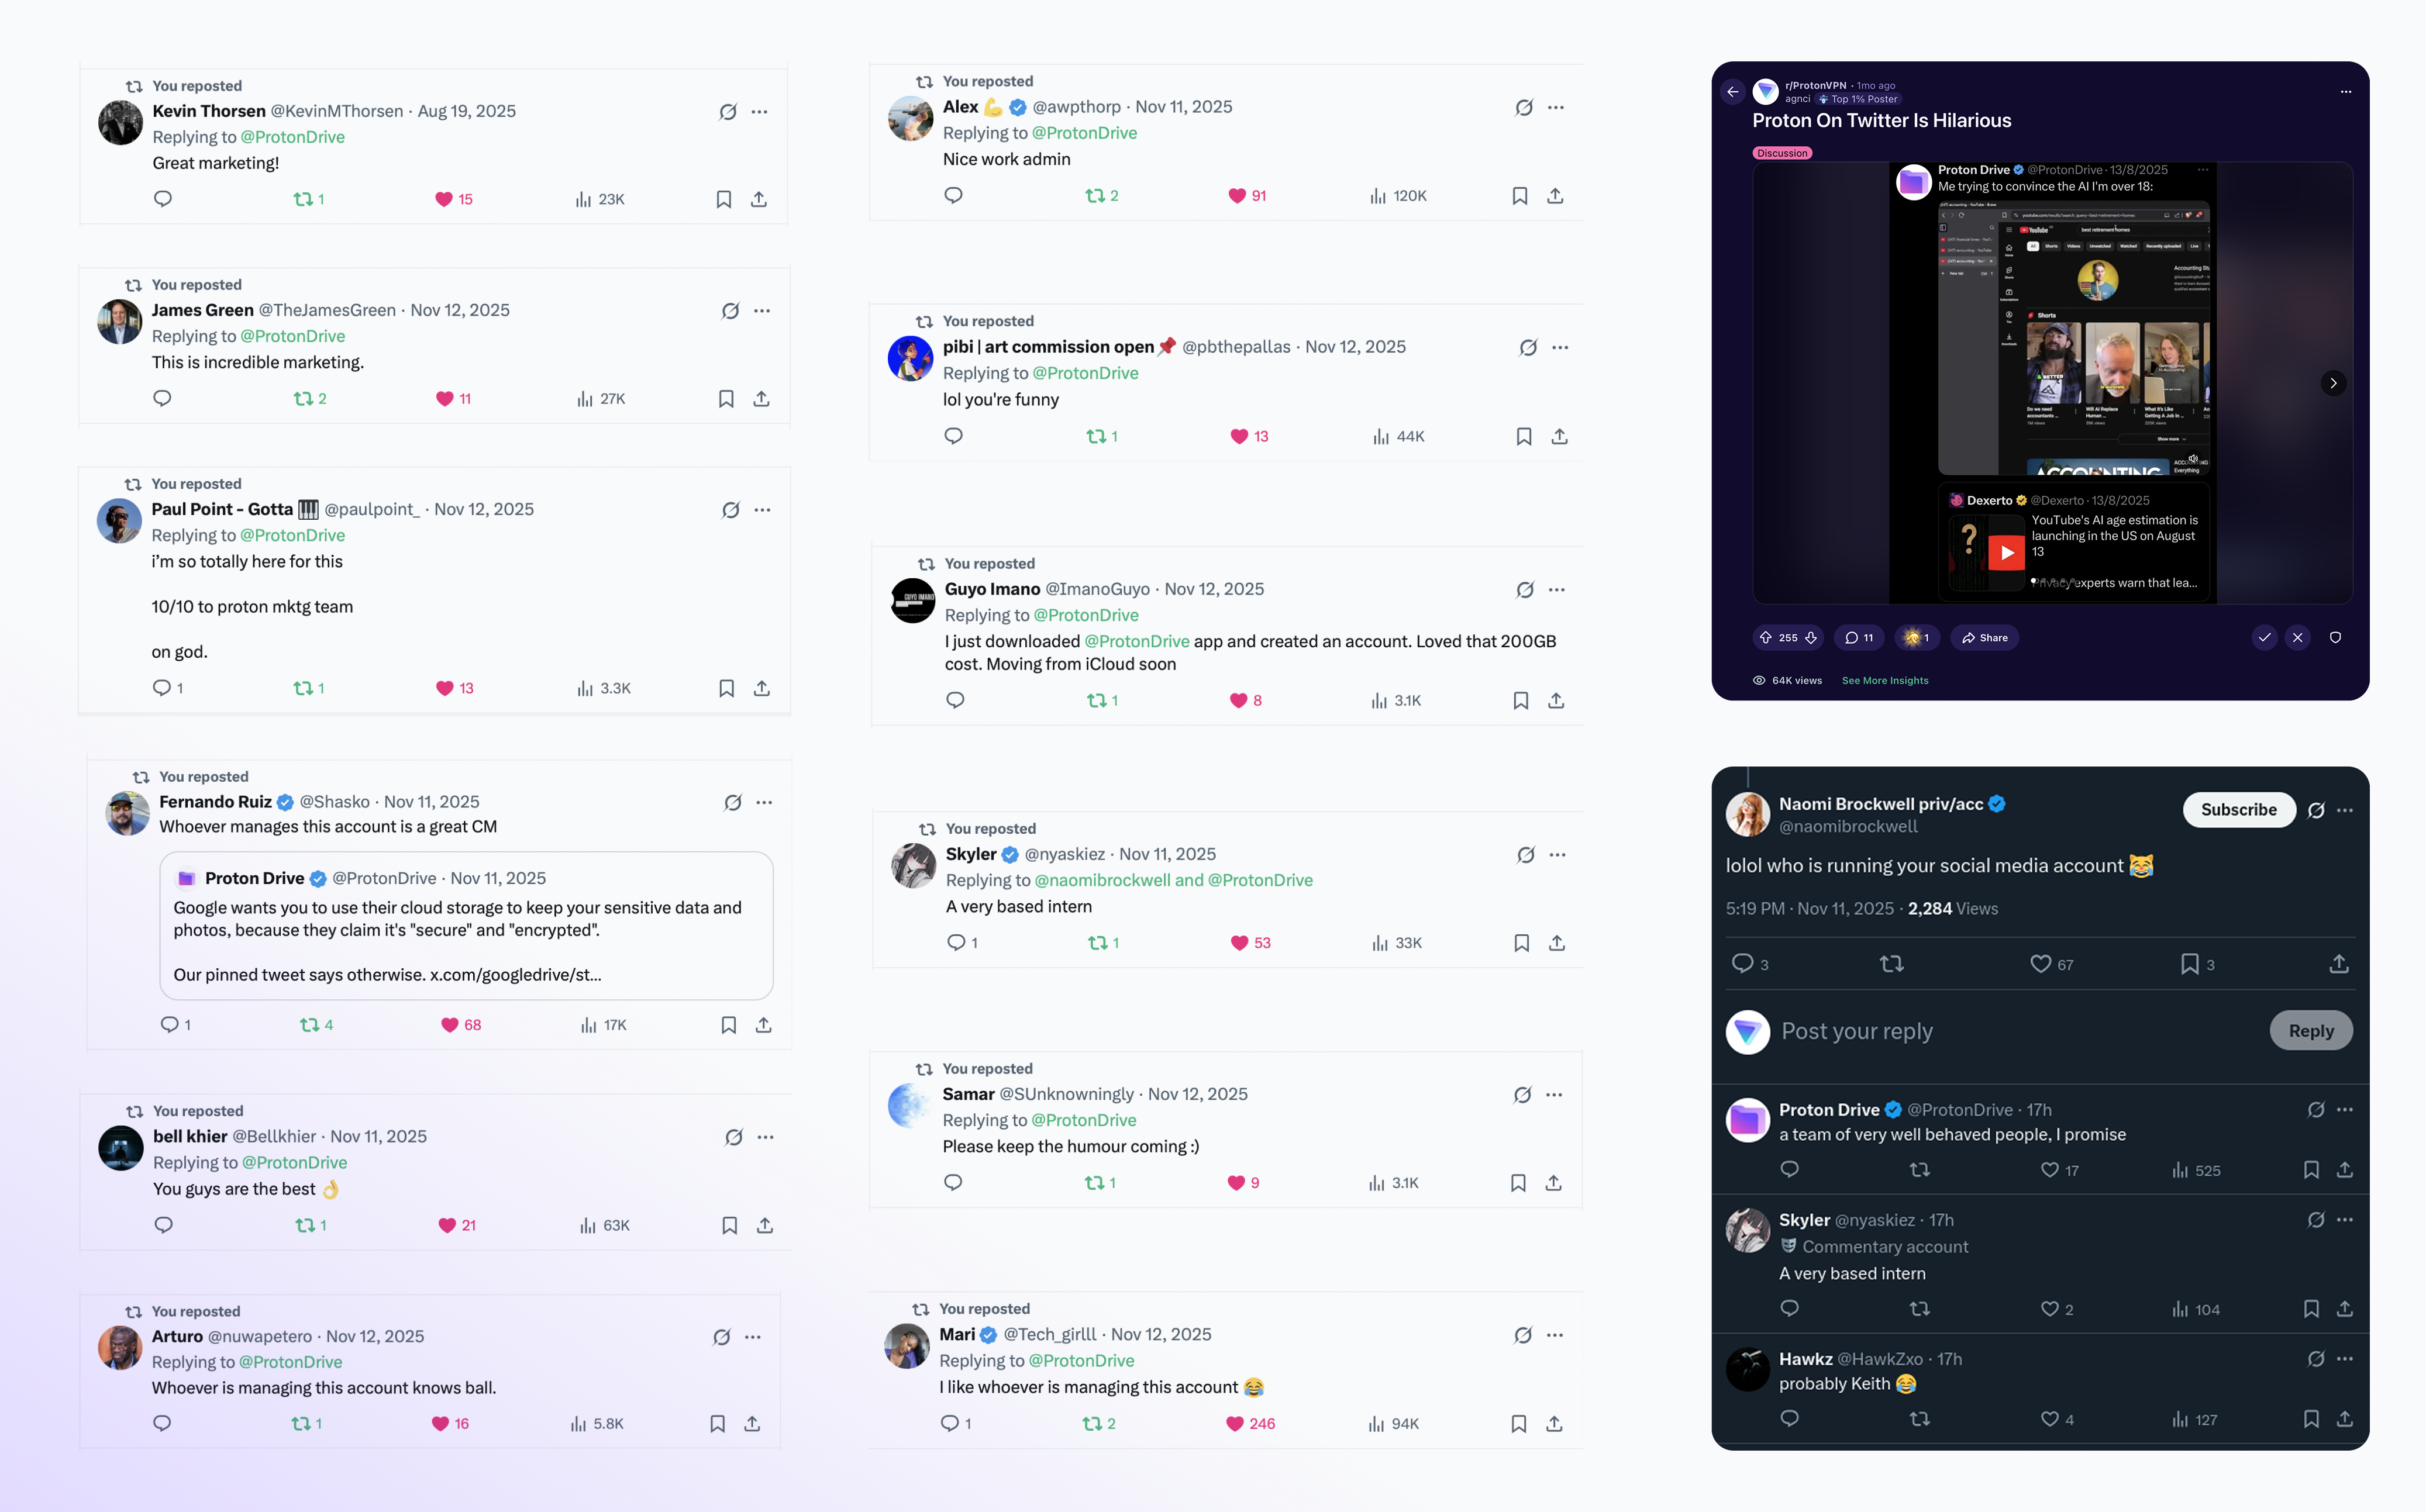This screenshot has height=1512, width=2426.
Task: Open the Grok icon on Paul Point's post
Action: coord(731,510)
